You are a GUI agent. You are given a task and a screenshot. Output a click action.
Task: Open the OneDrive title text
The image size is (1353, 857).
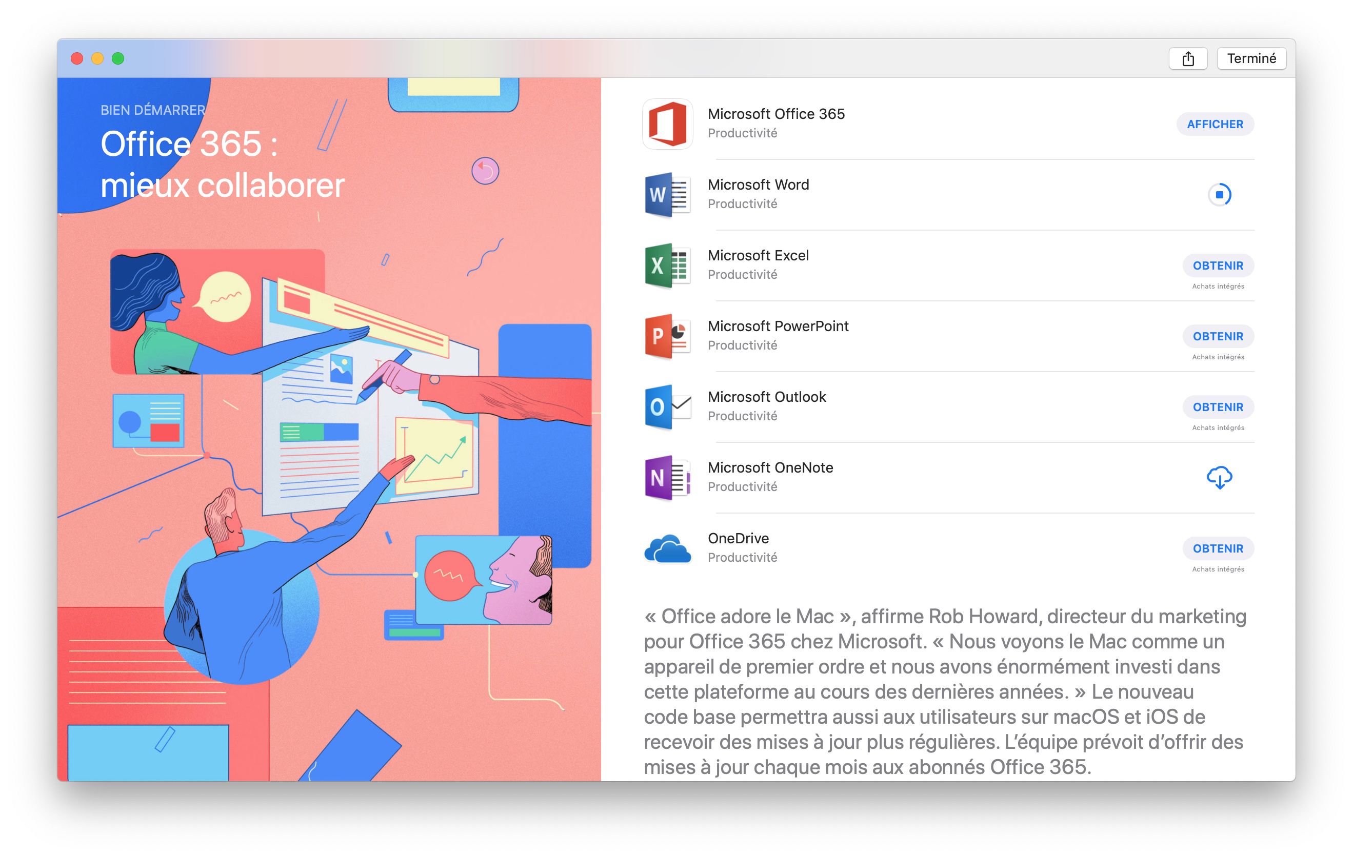739,539
